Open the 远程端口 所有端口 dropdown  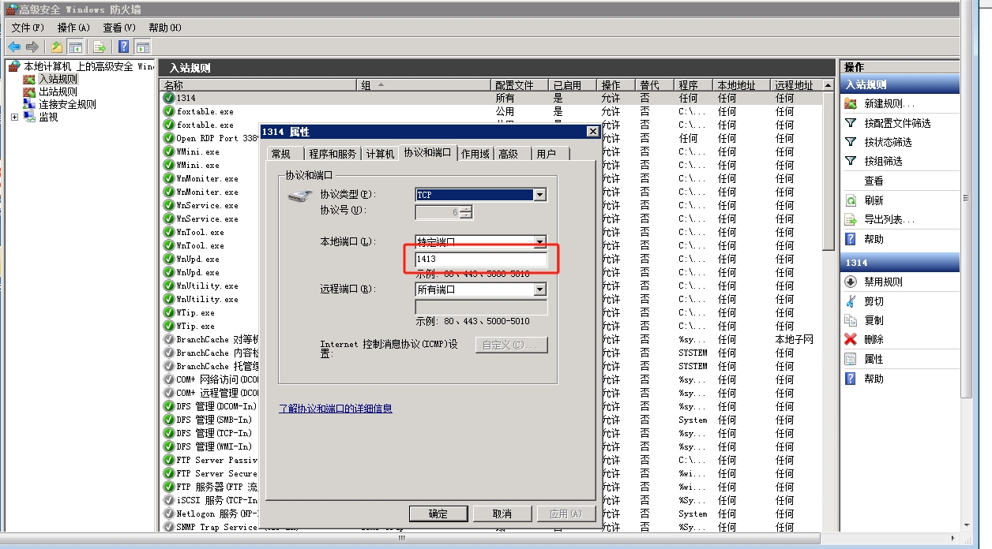coord(540,289)
